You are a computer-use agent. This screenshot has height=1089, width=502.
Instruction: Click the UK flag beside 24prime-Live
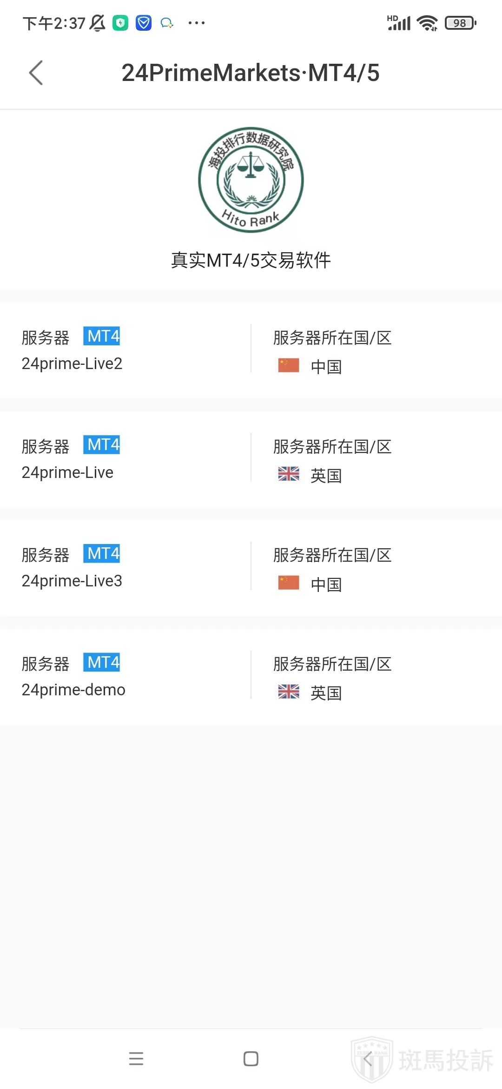click(x=288, y=474)
